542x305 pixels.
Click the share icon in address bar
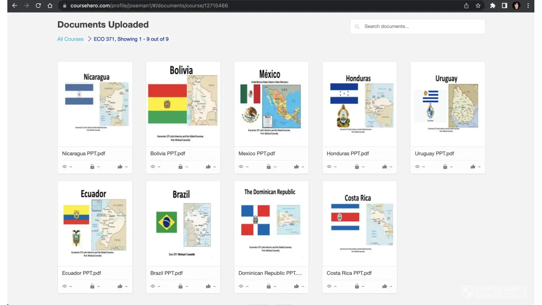coord(466,5)
